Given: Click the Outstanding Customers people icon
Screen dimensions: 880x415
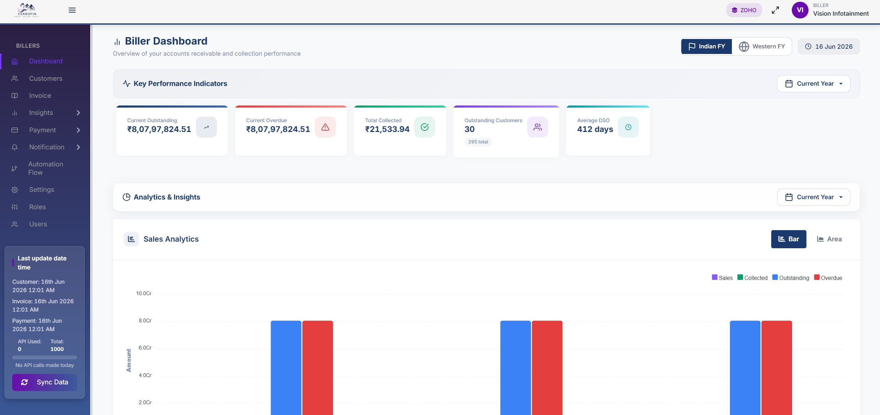Looking at the screenshot, I should (538, 127).
